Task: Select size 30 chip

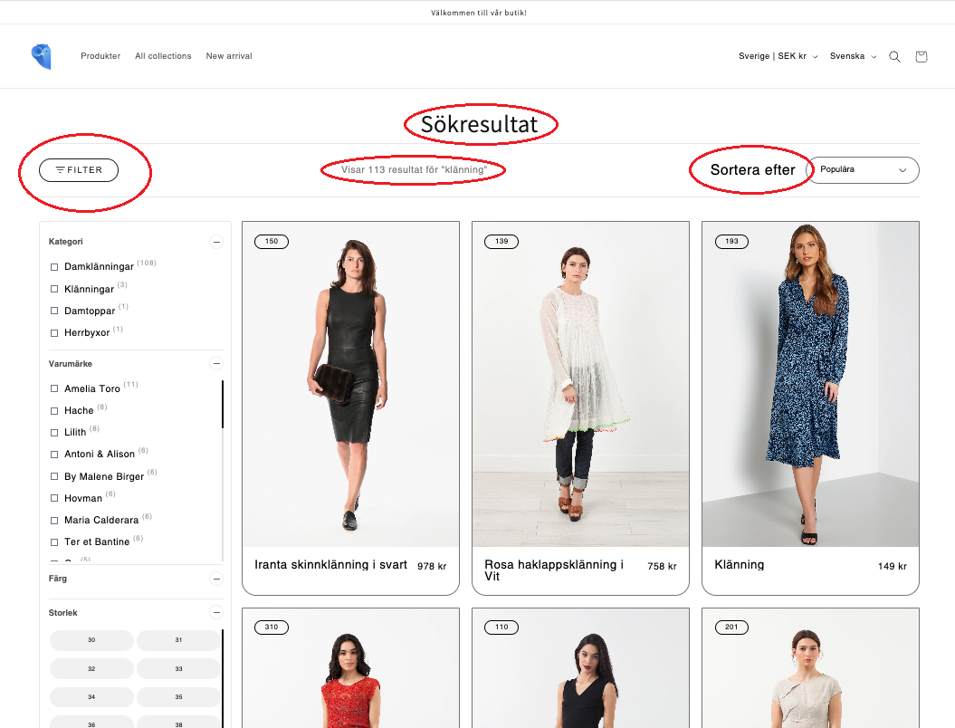Action: 91,640
